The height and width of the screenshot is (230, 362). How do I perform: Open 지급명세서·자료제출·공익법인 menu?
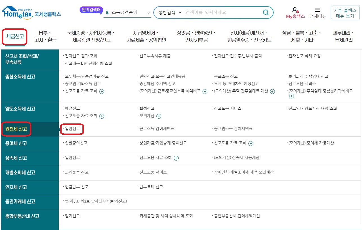pyautogui.click(x=146, y=36)
